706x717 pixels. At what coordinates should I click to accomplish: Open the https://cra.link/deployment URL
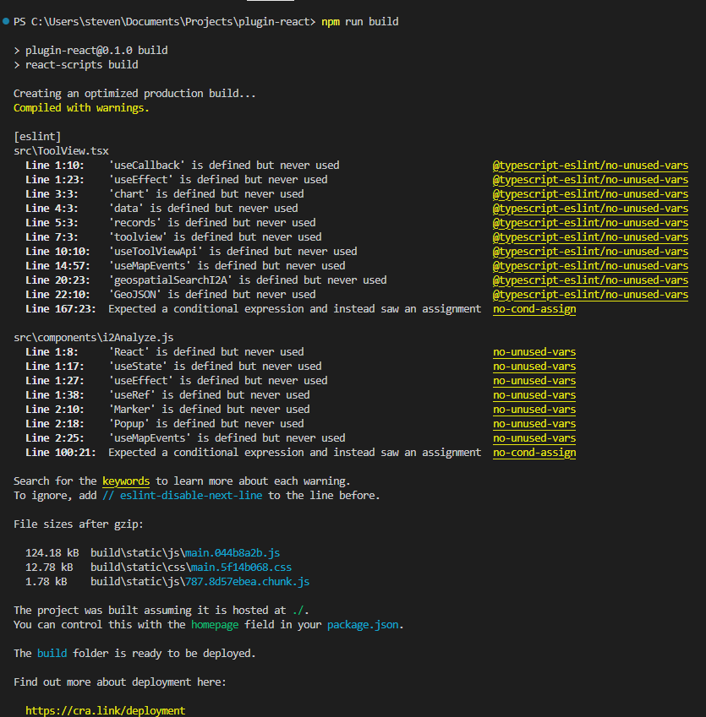point(105,710)
